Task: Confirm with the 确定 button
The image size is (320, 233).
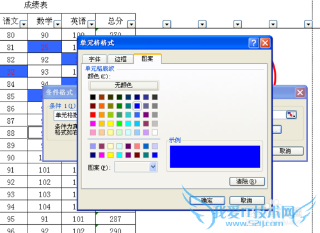Action: pyautogui.click(x=207, y=200)
